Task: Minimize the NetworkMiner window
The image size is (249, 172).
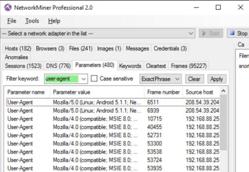Action: point(196,7)
